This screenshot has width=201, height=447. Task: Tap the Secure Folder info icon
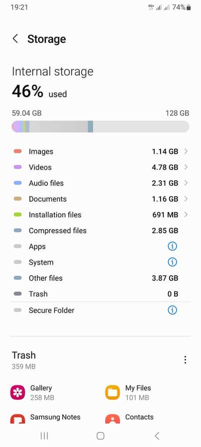[x=172, y=310]
